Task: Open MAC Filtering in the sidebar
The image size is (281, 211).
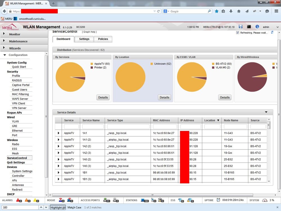Action: [20, 94]
